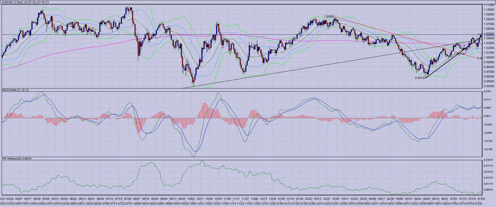Click the 0.95743 low price annotation
The width and height of the screenshot is (496, 207).
[420, 78]
